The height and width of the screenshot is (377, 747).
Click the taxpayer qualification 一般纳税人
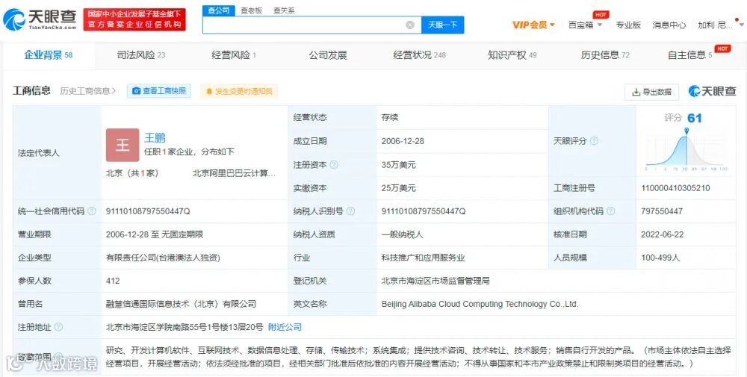pyautogui.click(x=402, y=234)
